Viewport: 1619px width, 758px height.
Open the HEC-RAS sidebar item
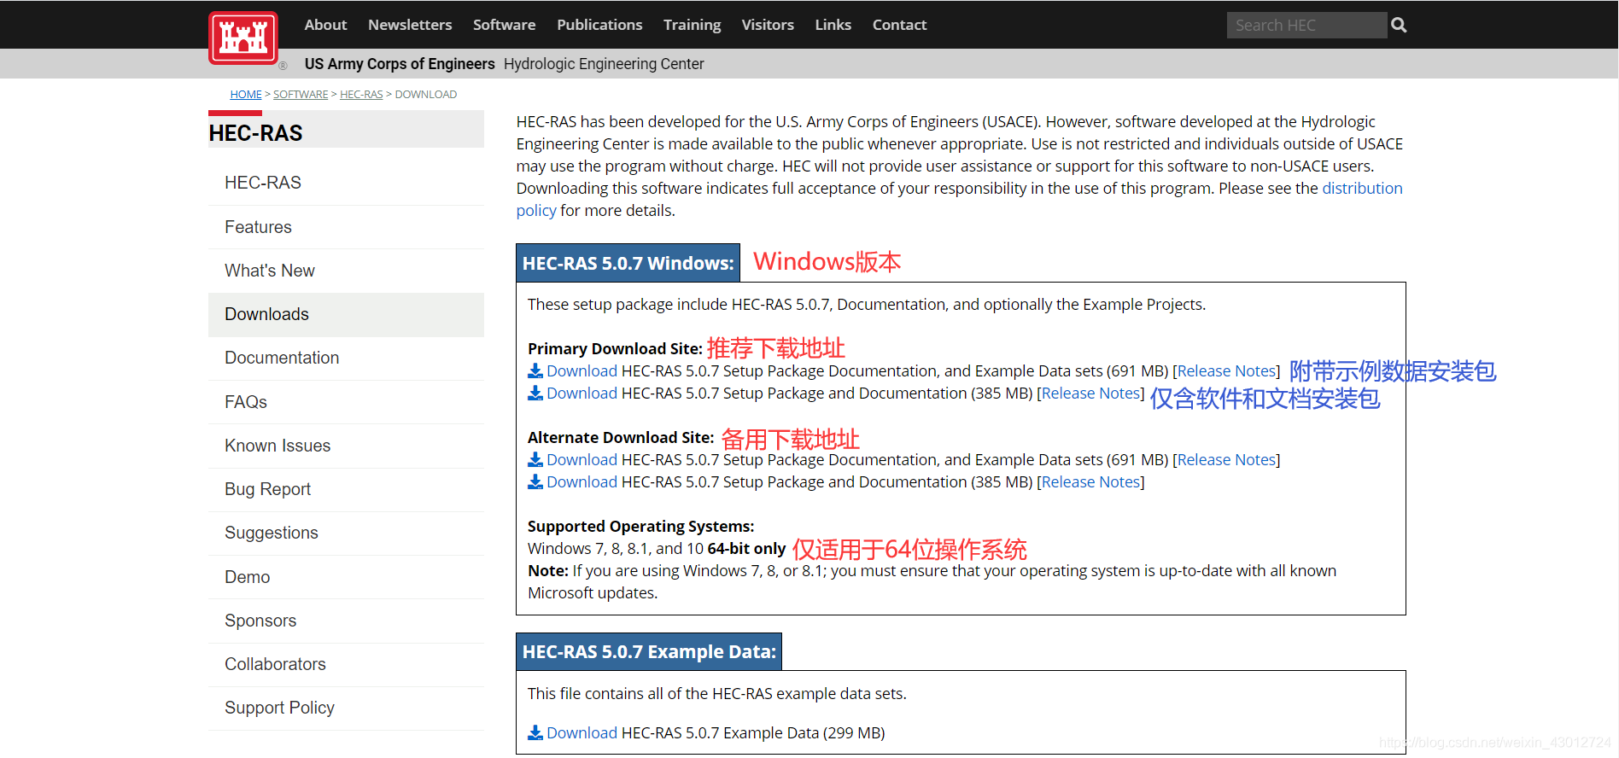pos(346,183)
